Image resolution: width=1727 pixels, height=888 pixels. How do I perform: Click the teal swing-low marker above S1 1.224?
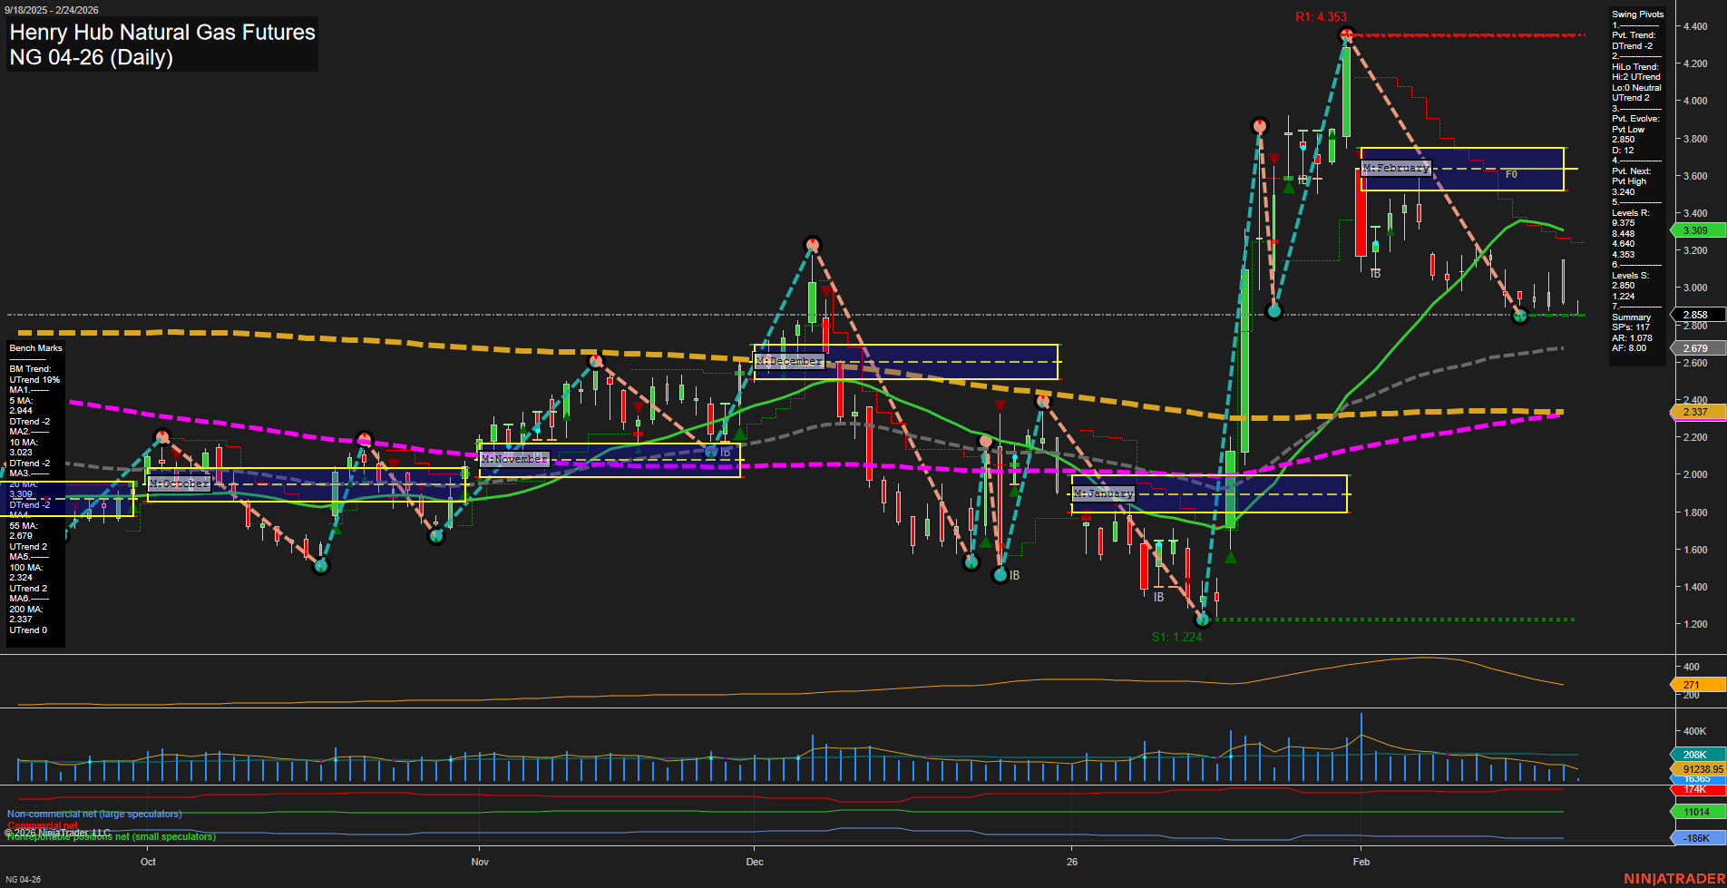(1203, 620)
